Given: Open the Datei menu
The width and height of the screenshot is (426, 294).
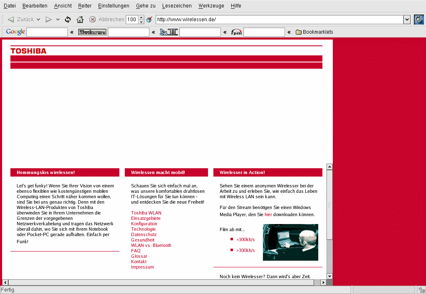Looking at the screenshot, I should pos(10,6).
